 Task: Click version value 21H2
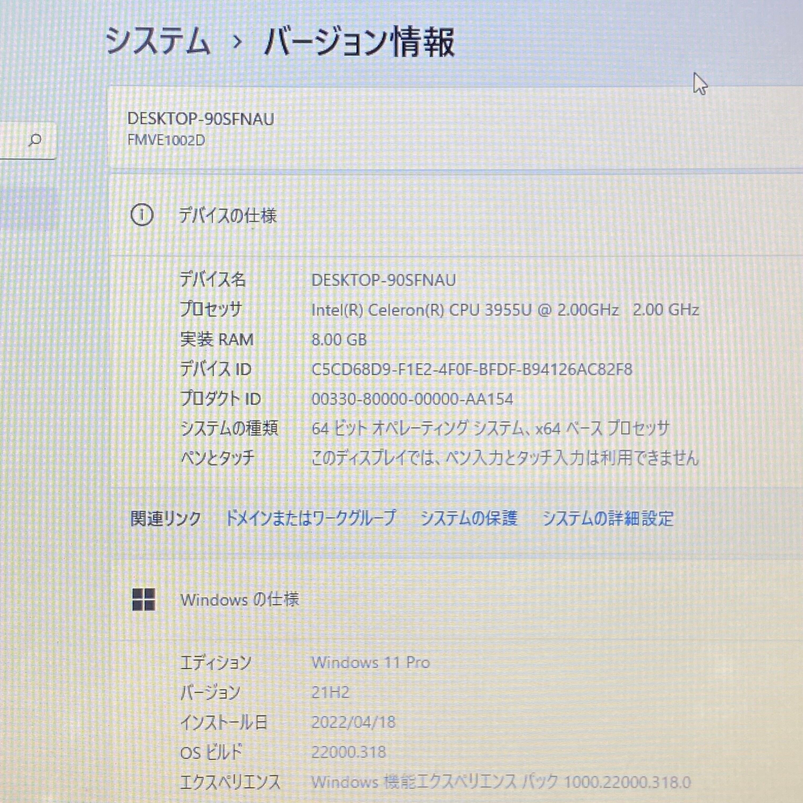tap(330, 692)
